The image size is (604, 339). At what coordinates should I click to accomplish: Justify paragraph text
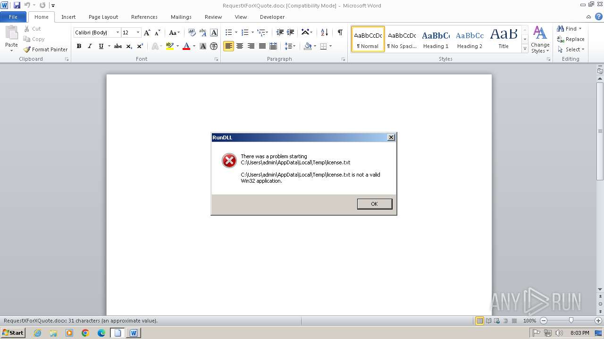[x=262, y=46]
